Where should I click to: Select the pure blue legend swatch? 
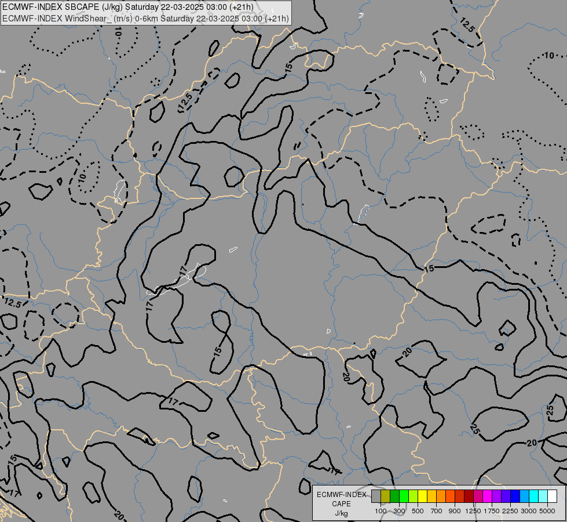point(515,496)
